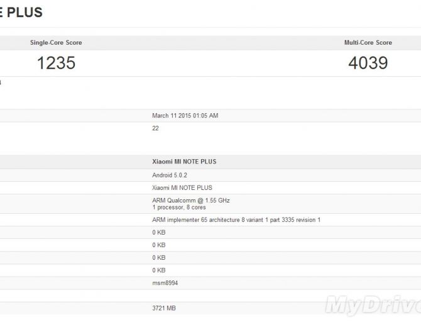421x322 pixels.
Task: Click the second 0 KB cache value
Action: tap(159, 245)
